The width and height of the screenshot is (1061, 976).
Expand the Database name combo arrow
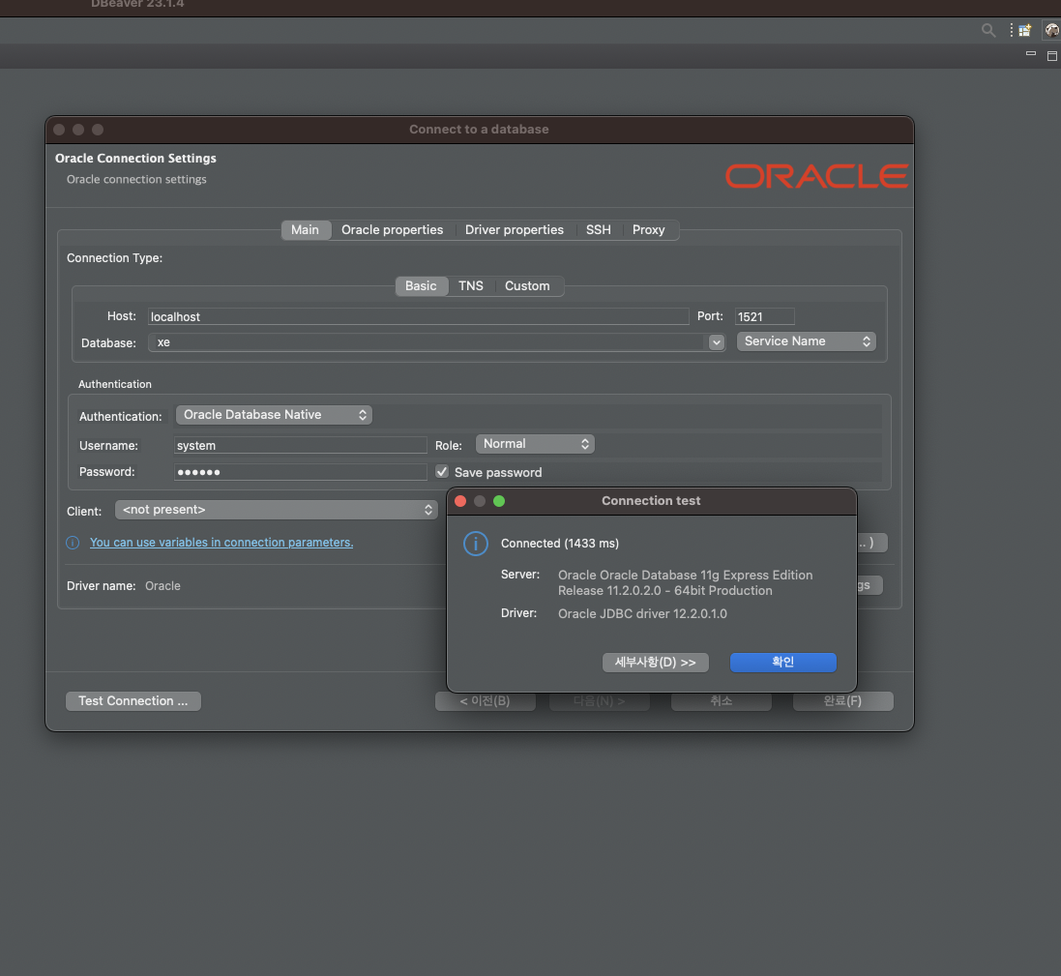(x=716, y=342)
